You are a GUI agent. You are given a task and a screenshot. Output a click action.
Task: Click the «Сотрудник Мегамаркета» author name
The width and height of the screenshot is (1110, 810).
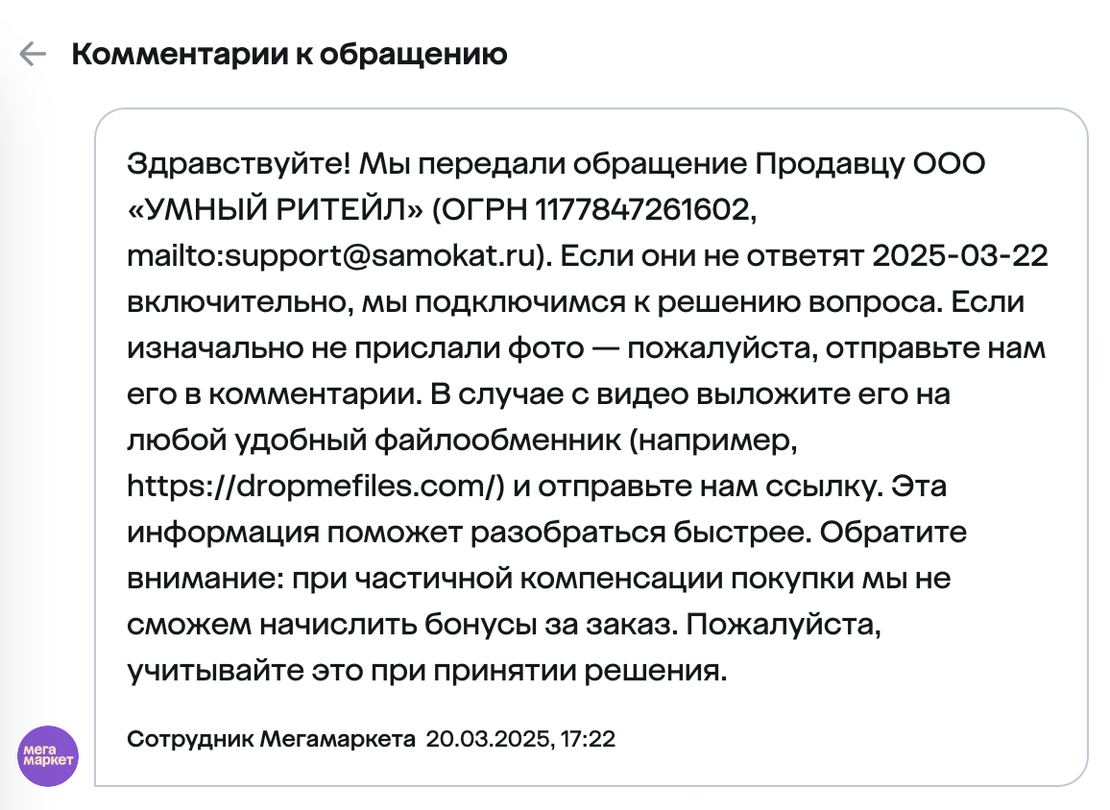(272, 739)
